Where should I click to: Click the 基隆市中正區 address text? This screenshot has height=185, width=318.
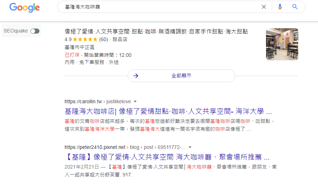80,47
